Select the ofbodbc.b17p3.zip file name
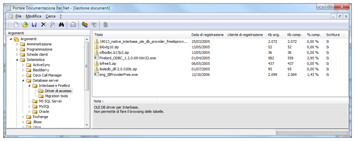Screen dimensions: 355x141 coord(114,53)
